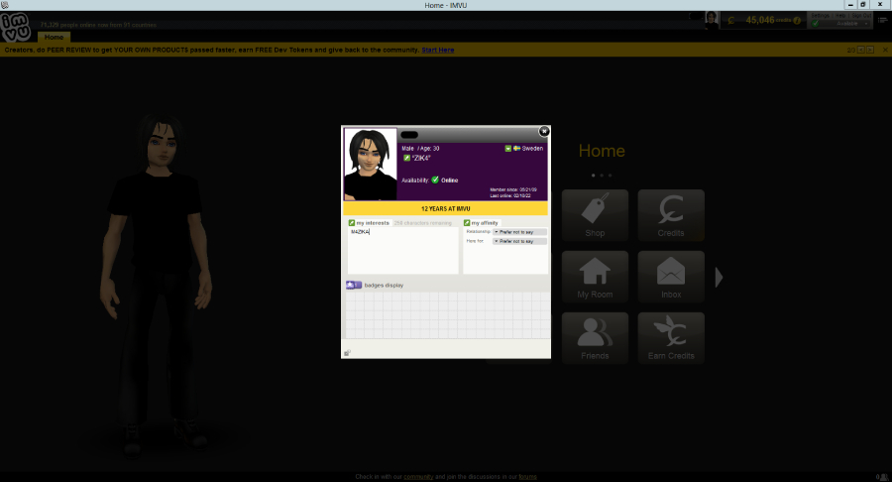The width and height of the screenshot is (892, 482).
Task: Close the profile card popup
Action: pos(544,132)
